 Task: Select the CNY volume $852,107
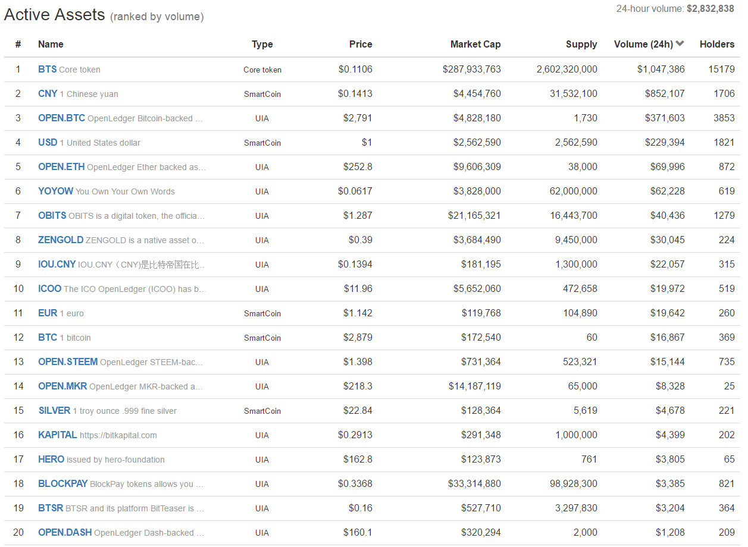coord(665,94)
